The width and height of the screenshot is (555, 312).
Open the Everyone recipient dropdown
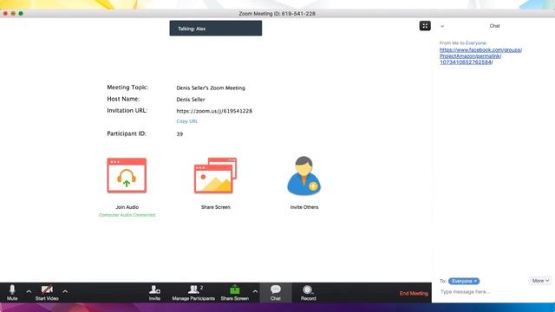tap(464, 281)
